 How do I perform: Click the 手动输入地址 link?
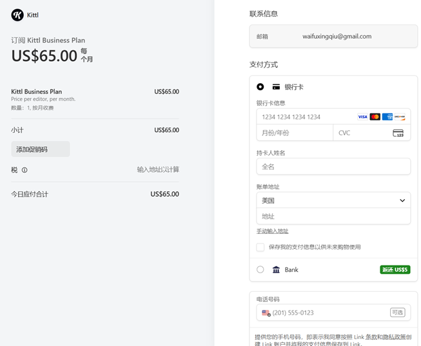coord(272,231)
